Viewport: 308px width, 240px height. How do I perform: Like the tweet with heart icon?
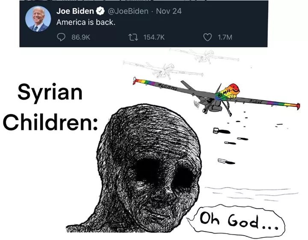[207, 37]
